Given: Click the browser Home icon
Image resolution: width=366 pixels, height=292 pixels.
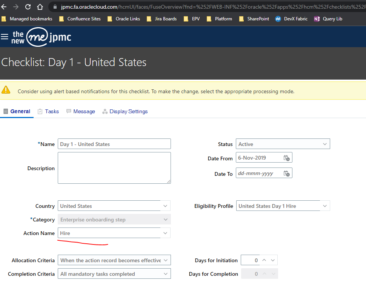Looking at the screenshot, I should (x=39, y=6).
